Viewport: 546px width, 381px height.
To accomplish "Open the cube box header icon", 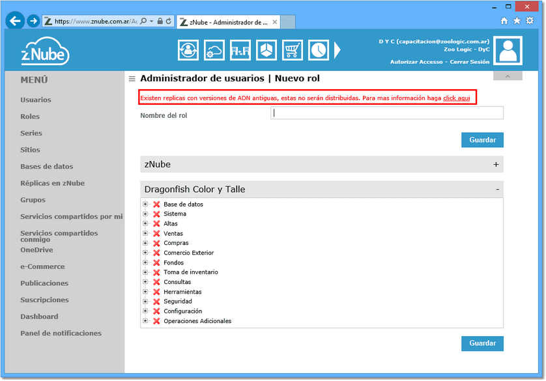I will pos(266,50).
